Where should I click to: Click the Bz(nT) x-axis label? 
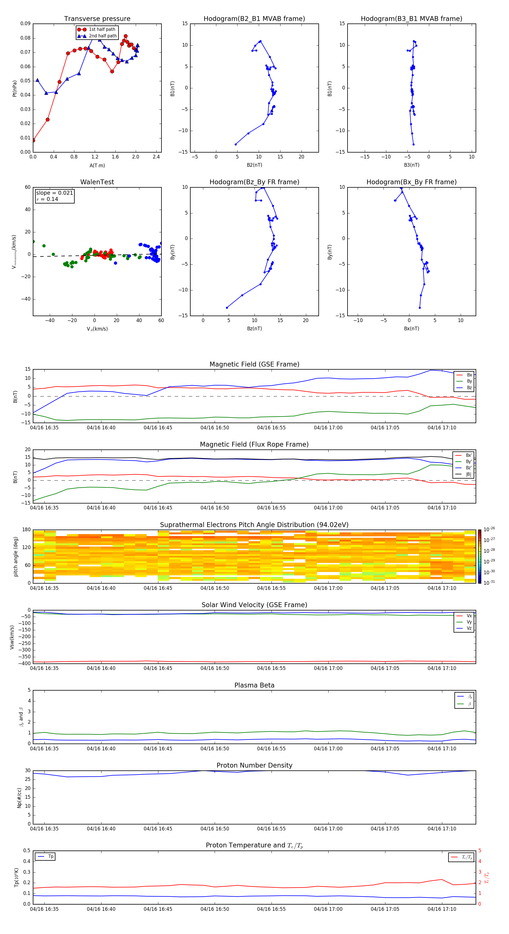tap(254, 329)
